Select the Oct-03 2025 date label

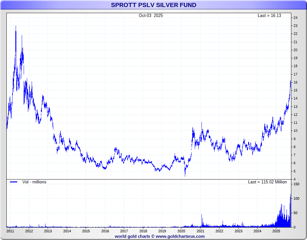[151, 15]
